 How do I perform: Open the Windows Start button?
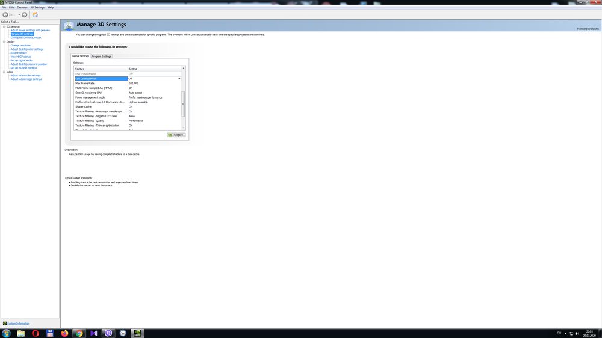[6, 333]
